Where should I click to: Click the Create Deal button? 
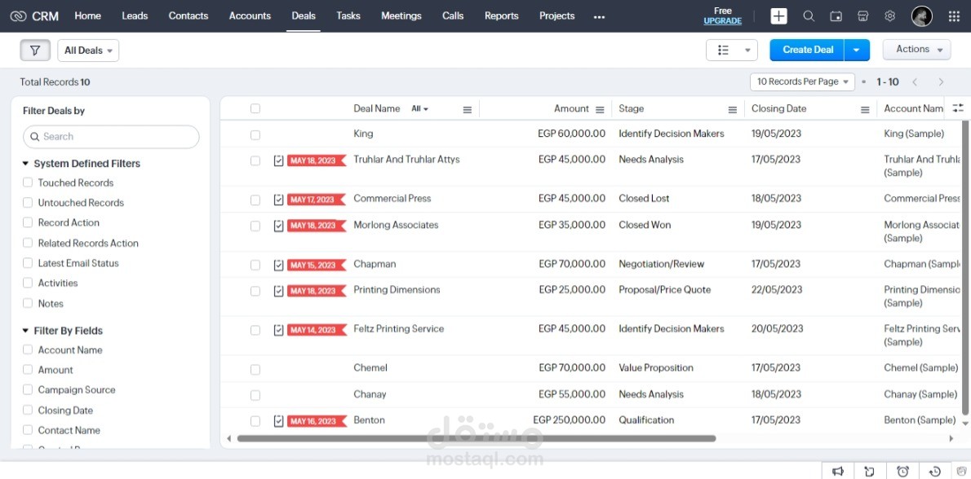[x=807, y=50]
